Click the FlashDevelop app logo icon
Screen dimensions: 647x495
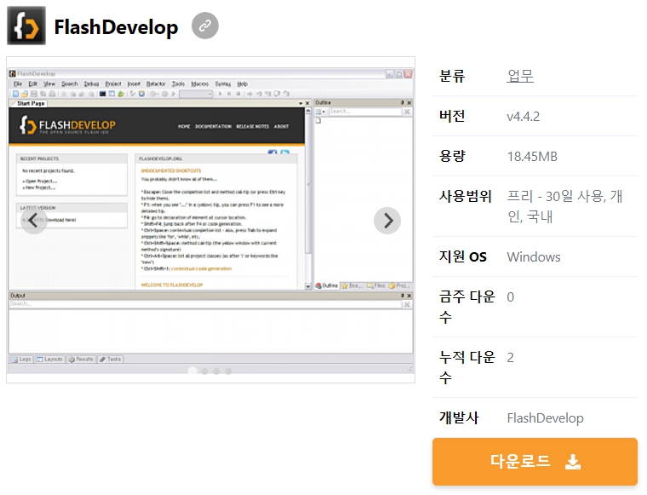[26, 26]
